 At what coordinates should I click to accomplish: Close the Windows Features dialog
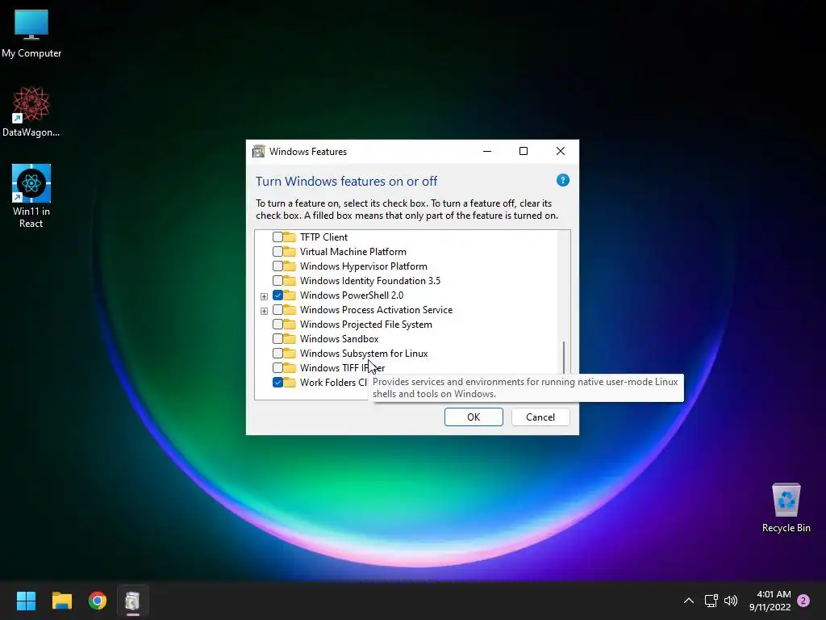561,151
